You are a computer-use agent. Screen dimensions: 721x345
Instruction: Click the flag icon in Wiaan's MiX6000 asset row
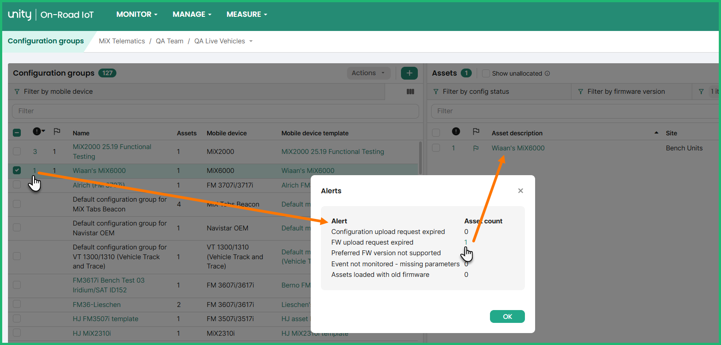[476, 148]
